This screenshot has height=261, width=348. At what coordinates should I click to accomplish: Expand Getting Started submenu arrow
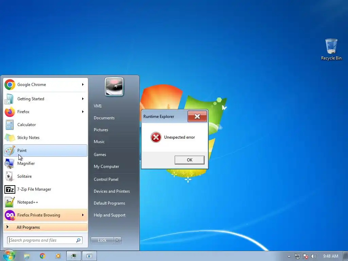[x=83, y=99]
